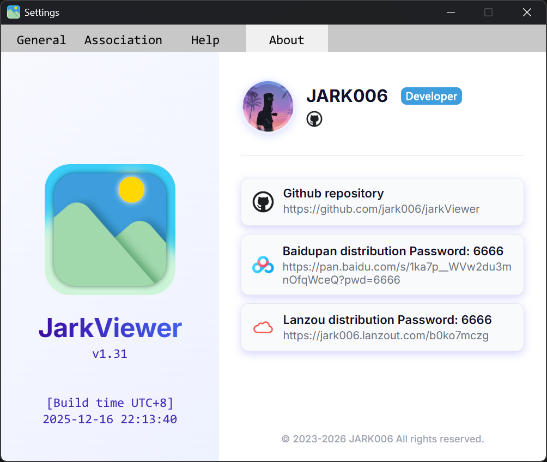This screenshot has height=462, width=547.
Task: Click JARK006's developer avatar image
Action: [268, 106]
